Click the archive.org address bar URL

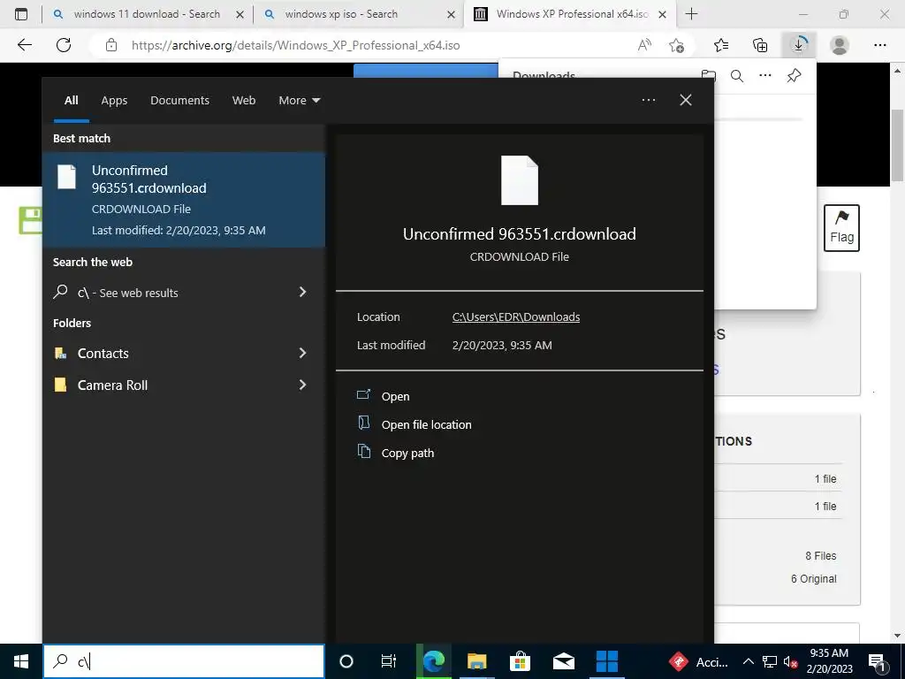(295, 45)
